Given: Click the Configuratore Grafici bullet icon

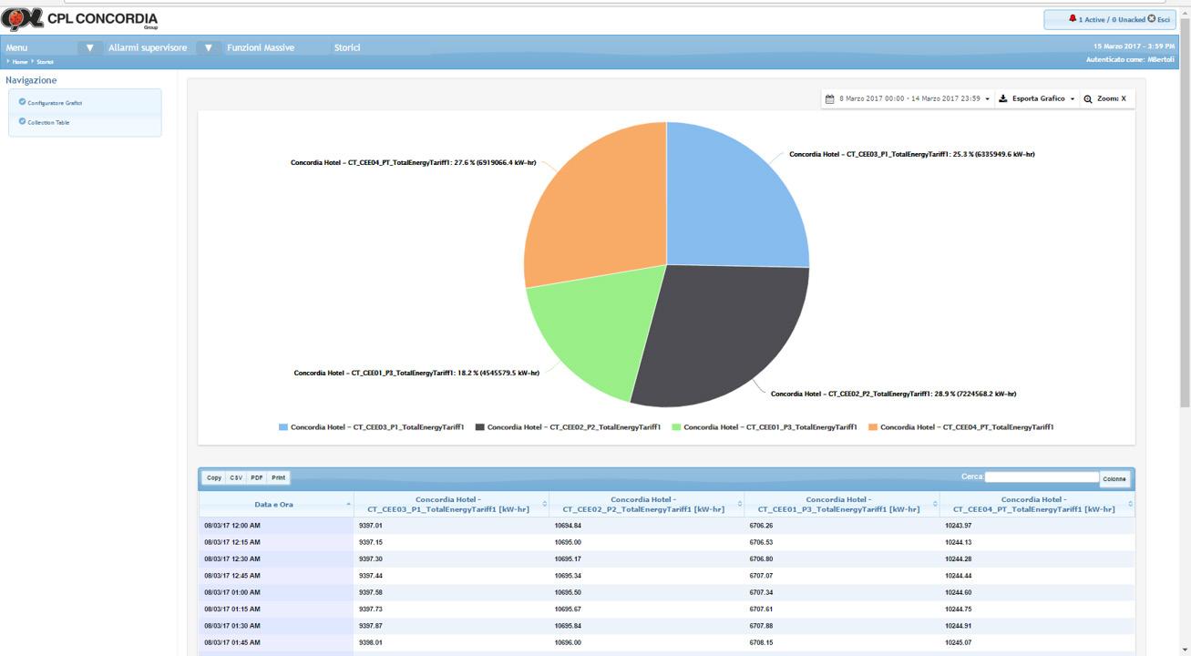Looking at the screenshot, I should click(22, 102).
